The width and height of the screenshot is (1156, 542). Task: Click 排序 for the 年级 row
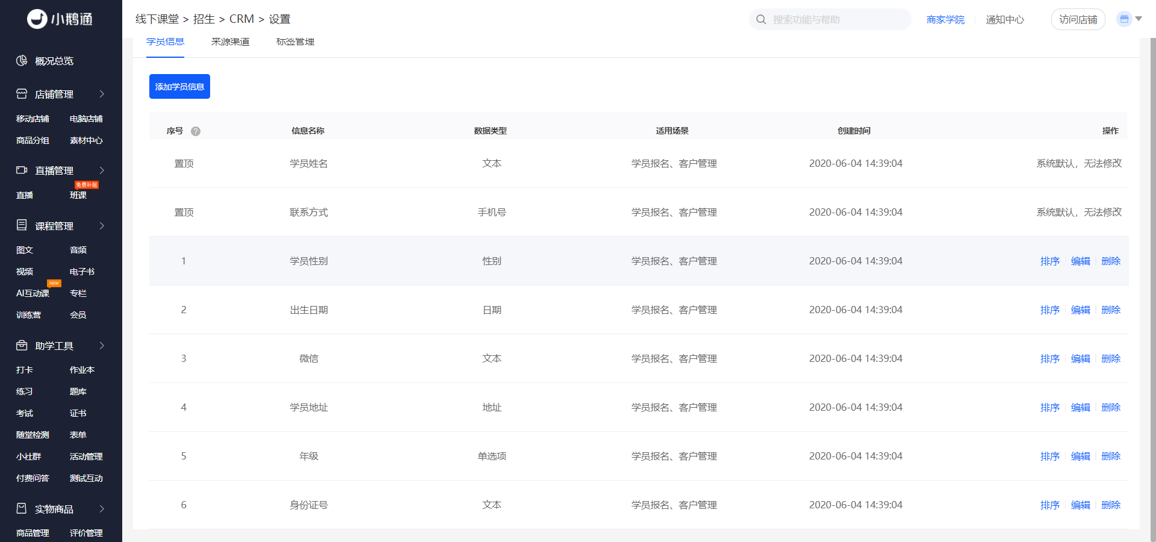pyautogui.click(x=1050, y=456)
